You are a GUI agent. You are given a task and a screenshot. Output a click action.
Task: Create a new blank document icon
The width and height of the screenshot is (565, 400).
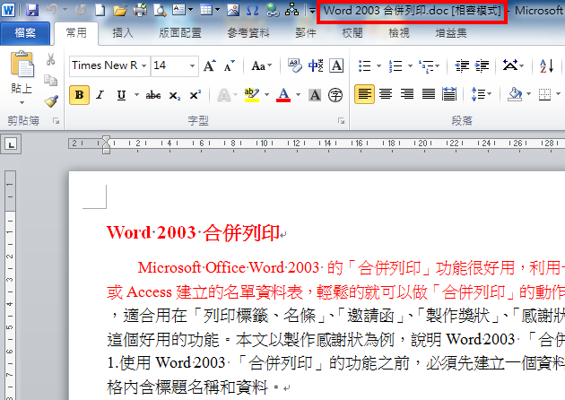click(100, 10)
